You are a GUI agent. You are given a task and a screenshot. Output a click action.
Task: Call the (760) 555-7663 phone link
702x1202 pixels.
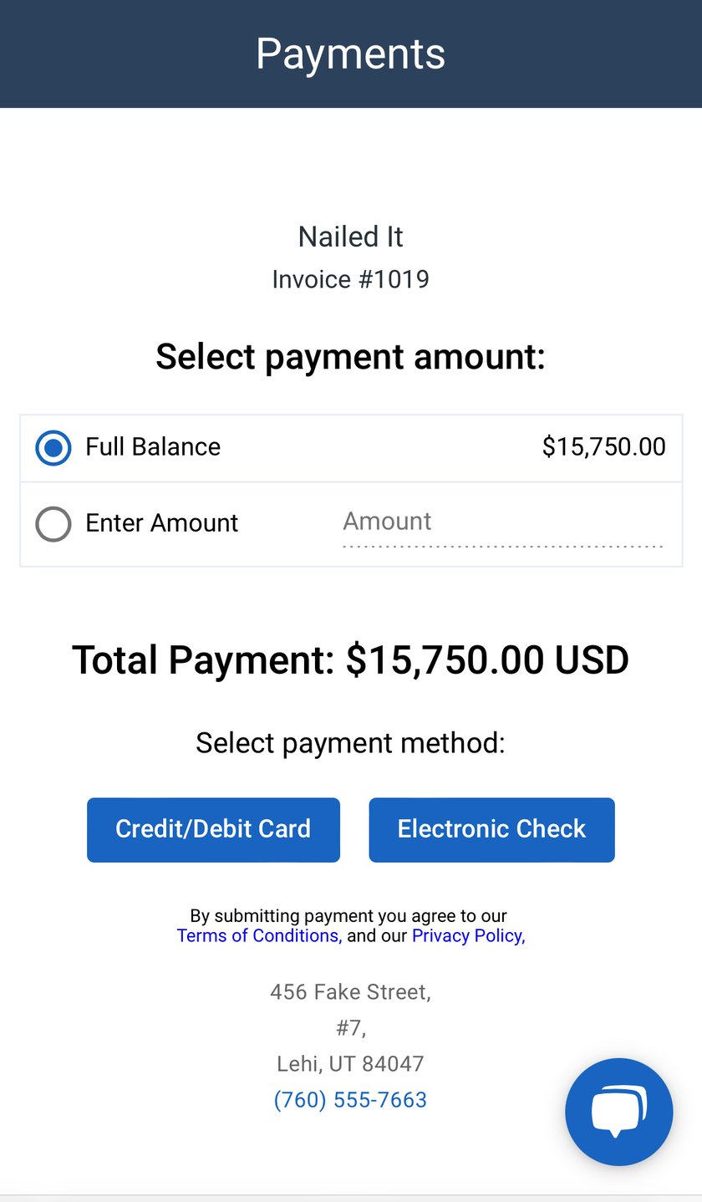point(350,1099)
